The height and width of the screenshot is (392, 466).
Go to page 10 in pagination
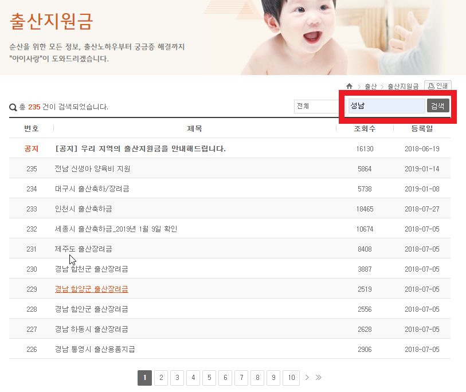coord(291,378)
